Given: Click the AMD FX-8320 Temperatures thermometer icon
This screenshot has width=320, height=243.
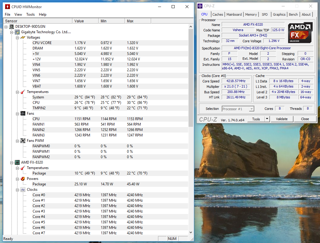Looking at the screenshot, I should 23,168.
